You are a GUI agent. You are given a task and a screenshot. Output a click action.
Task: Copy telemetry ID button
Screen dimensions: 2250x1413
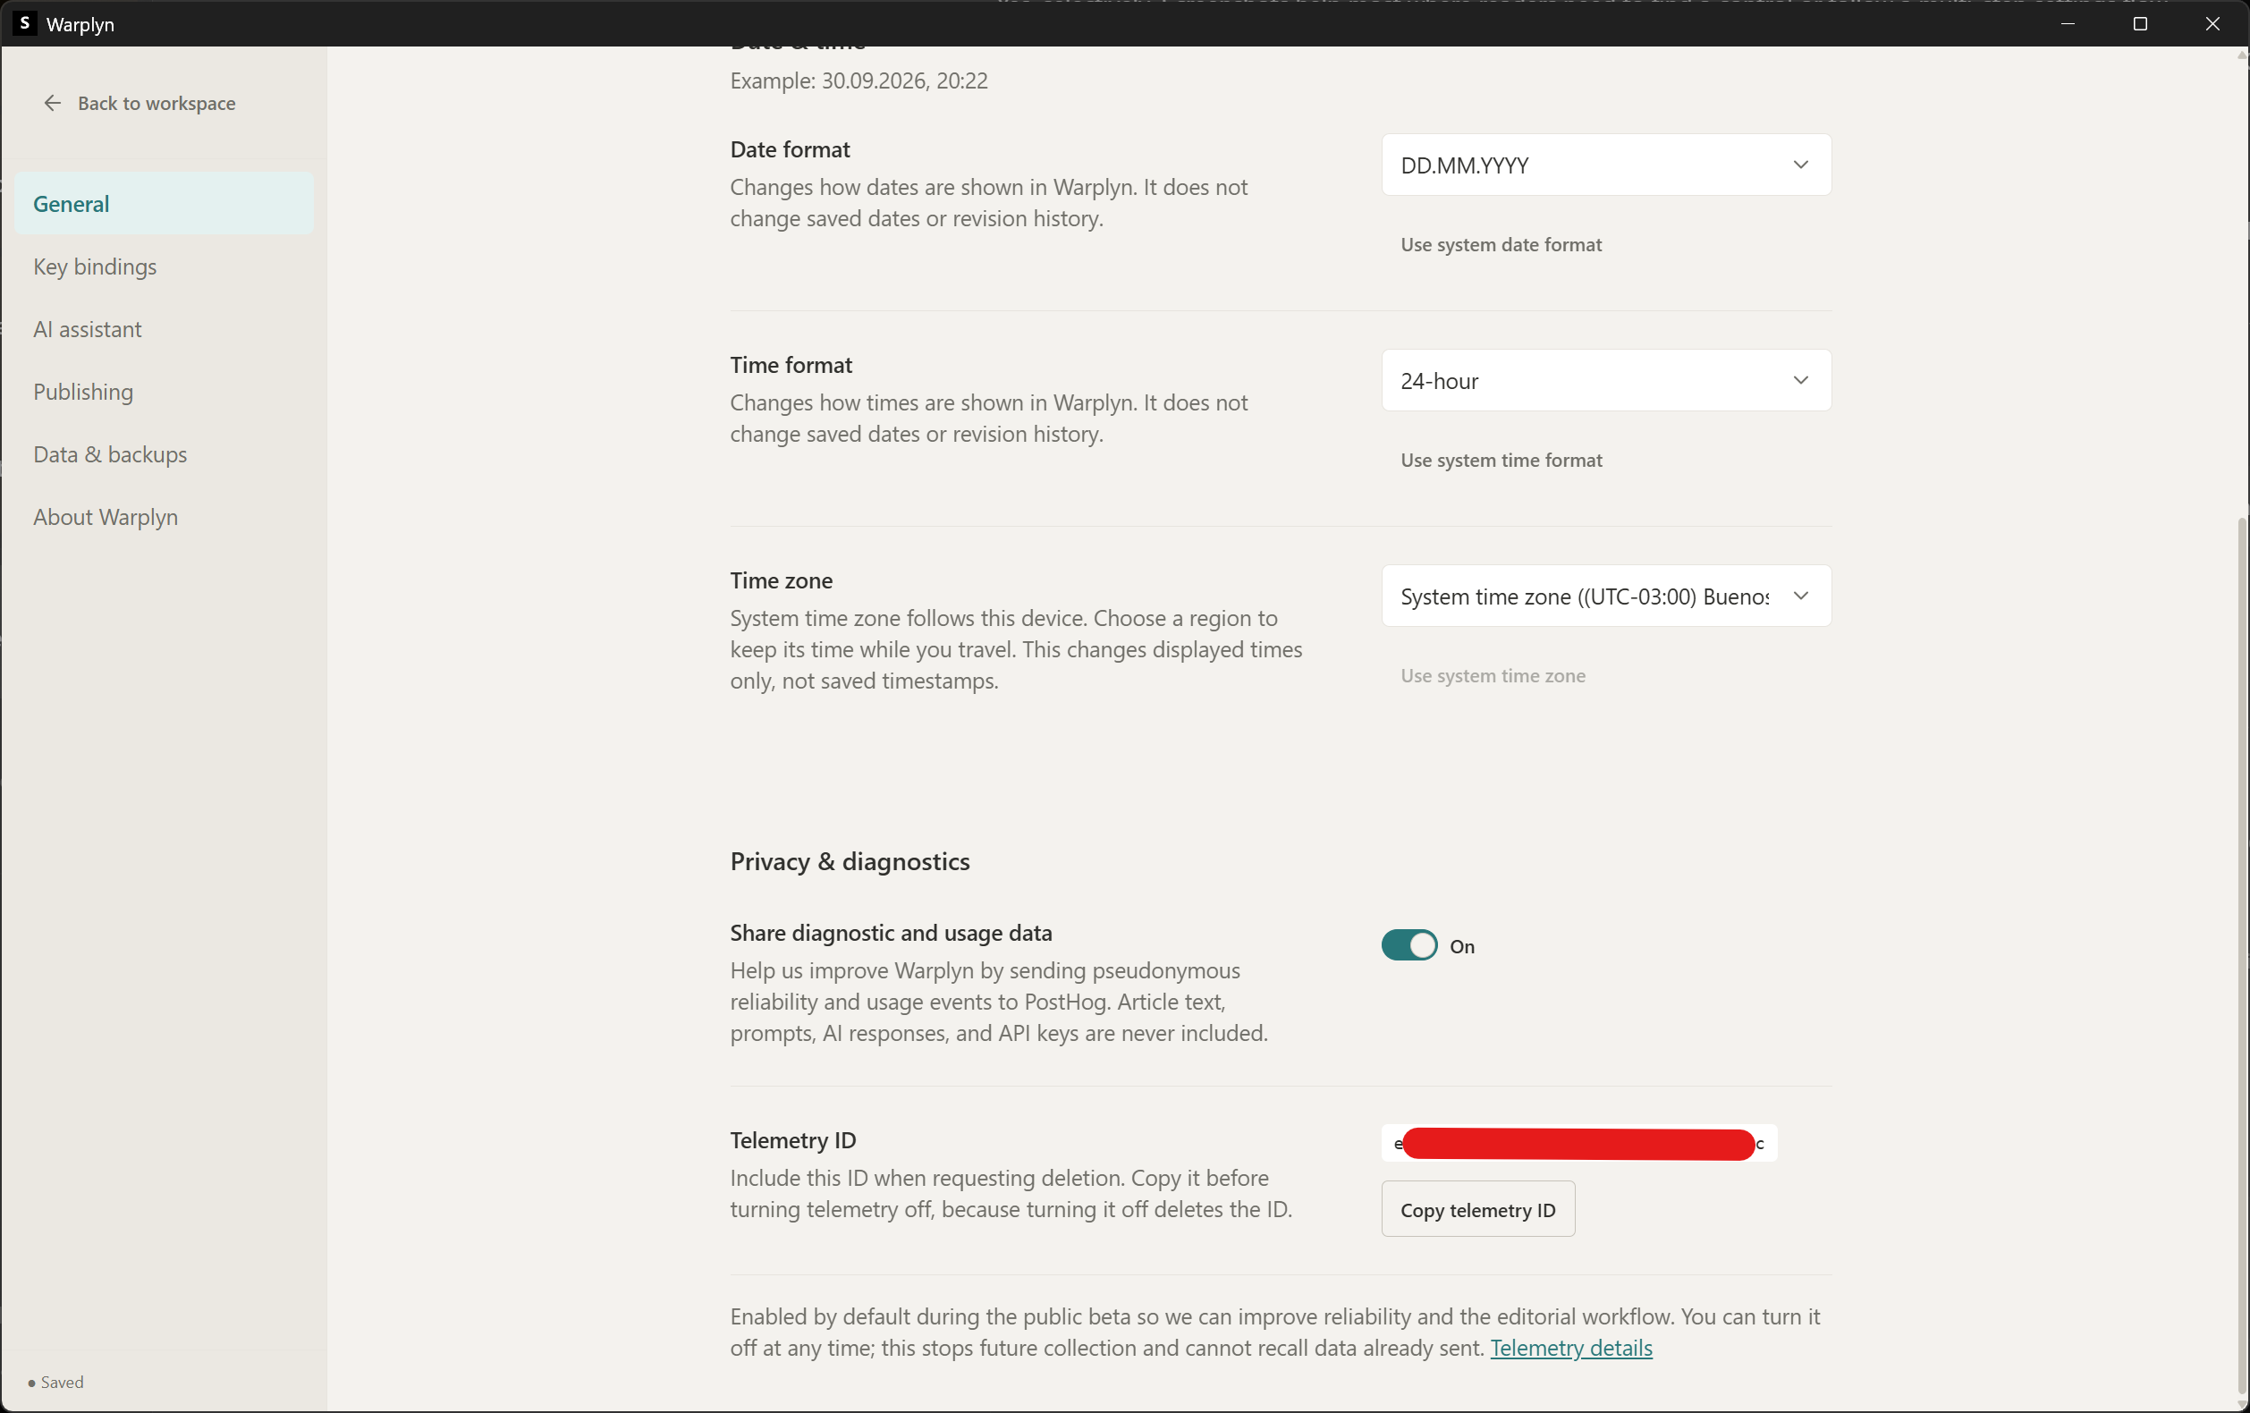[1478, 1210]
